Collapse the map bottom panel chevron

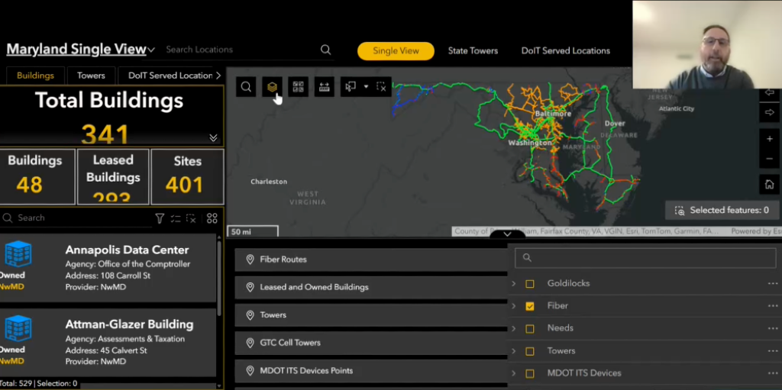(x=507, y=234)
